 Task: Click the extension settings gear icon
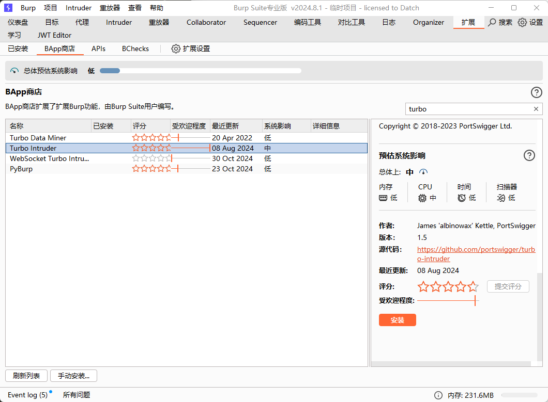coord(176,49)
